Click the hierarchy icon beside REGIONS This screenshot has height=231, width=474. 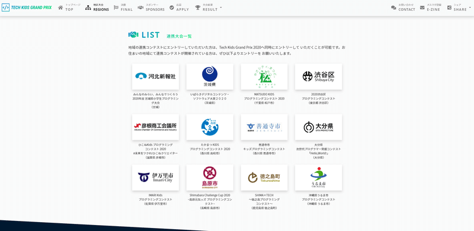click(x=88, y=8)
